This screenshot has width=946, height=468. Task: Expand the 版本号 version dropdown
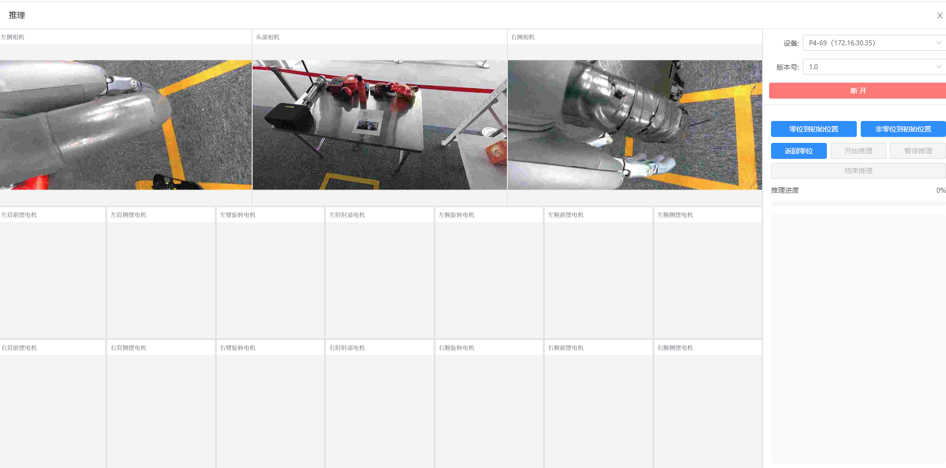pos(874,67)
